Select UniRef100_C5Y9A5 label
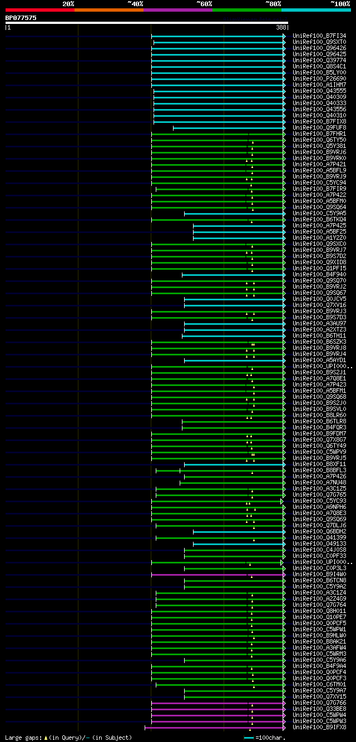 (319, 214)
